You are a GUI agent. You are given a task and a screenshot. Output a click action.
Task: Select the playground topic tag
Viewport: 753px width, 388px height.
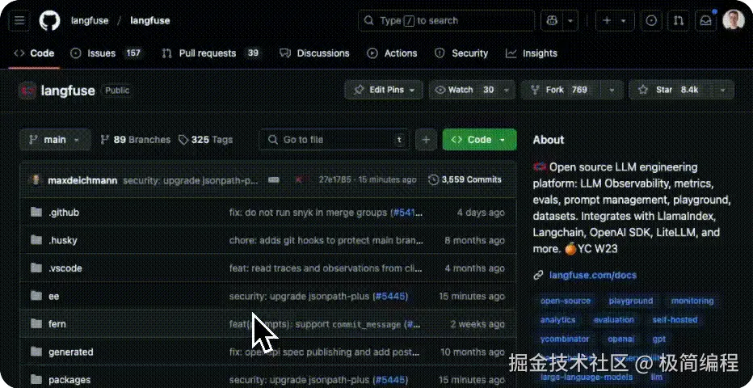(630, 301)
